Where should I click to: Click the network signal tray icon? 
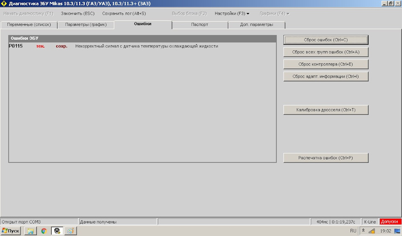tap(372, 231)
